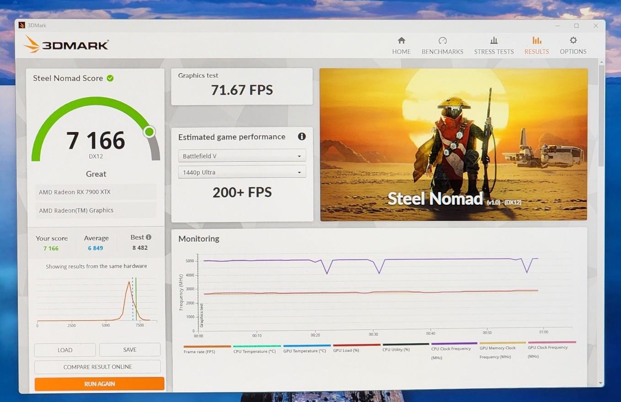Click the green validated checkmark icon

(x=110, y=78)
